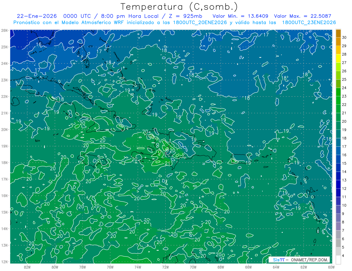Click the "23" label on the color scale
352x271 pixels.
(344, 96)
